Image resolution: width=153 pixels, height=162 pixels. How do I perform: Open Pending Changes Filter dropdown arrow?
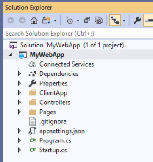(78, 20)
